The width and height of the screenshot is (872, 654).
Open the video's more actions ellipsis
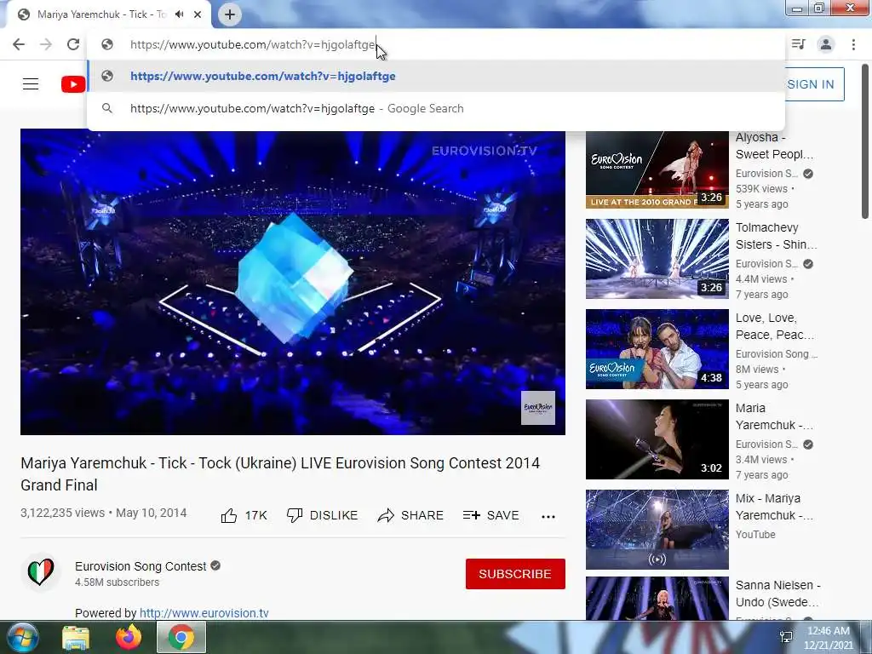tap(548, 517)
